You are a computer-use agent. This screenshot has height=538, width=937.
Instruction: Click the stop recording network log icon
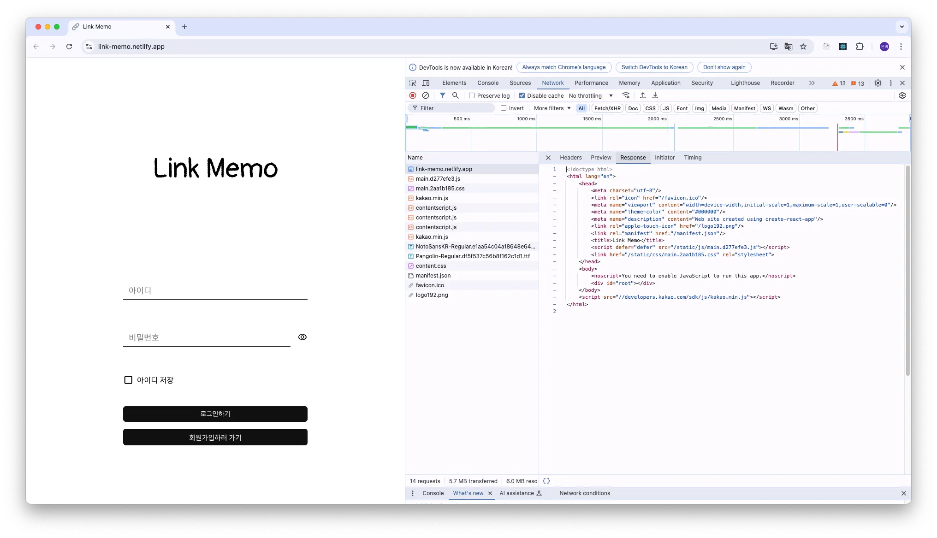tap(413, 95)
